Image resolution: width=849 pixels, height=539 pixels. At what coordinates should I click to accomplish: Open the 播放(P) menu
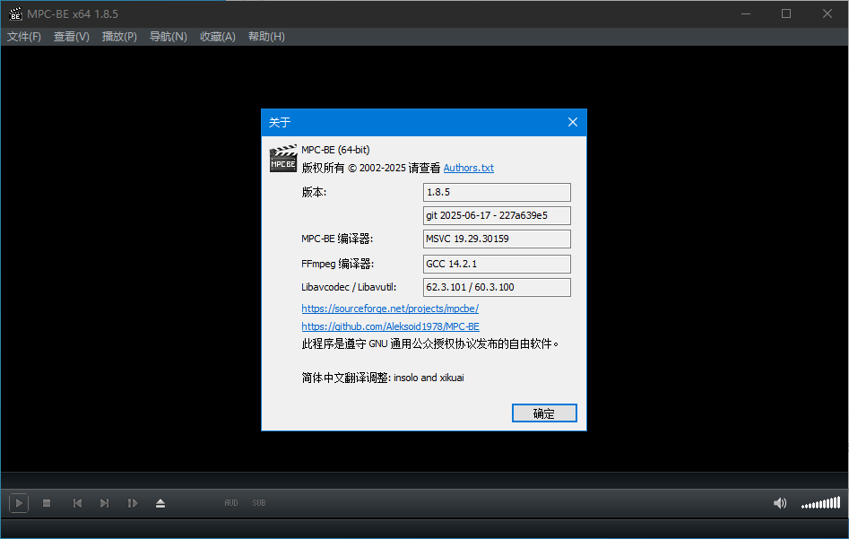[119, 36]
